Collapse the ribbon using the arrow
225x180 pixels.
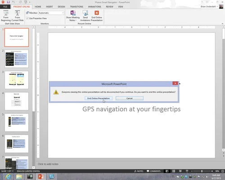pos(222,23)
